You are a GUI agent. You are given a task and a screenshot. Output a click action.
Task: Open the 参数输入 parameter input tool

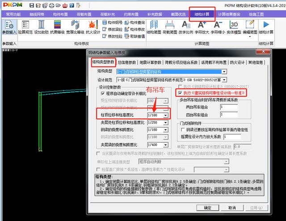point(9,27)
